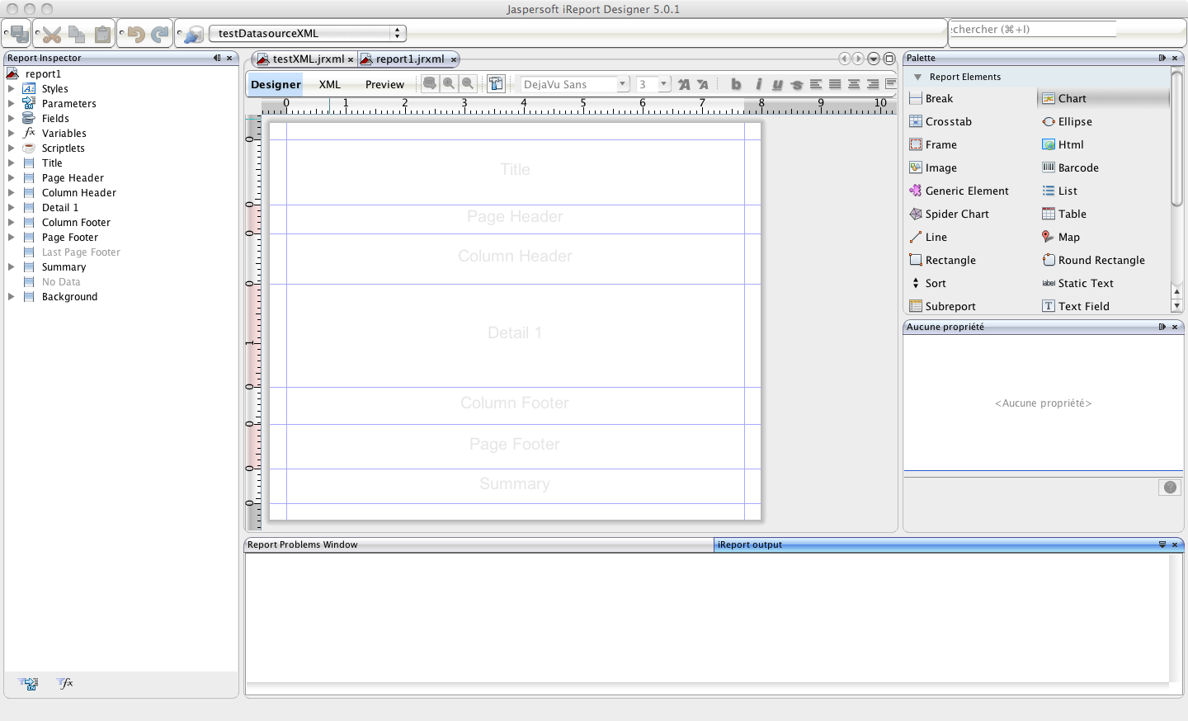The height and width of the screenshot is (721, 1188).
Task: Toggle underline text formatting
Action: (777, 84)
